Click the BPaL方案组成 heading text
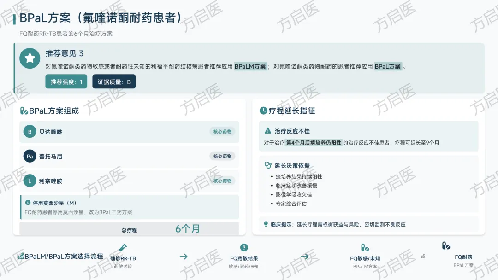The width and height of the screenshot is (498, 280). tap(54, 111)
